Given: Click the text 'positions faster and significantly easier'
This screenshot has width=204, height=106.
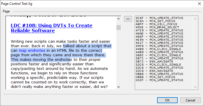Looking at the screenshot, I should coord(48,64).
